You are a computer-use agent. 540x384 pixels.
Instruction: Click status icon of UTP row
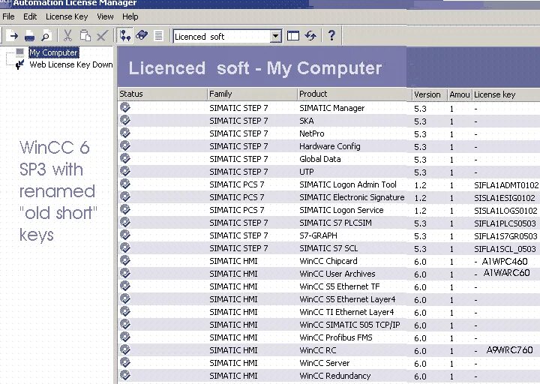tap(125, 171)
